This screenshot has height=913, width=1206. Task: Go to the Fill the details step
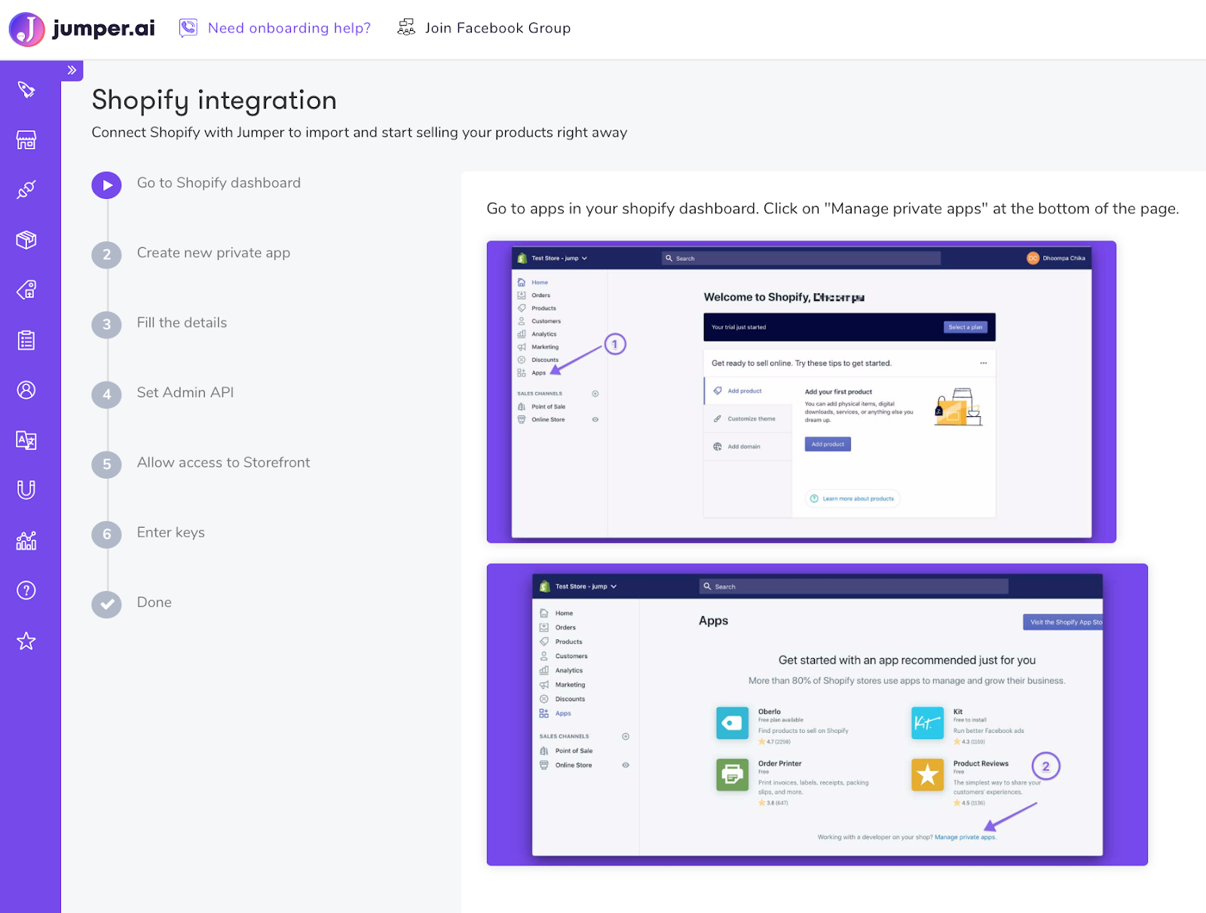(182, 323)
